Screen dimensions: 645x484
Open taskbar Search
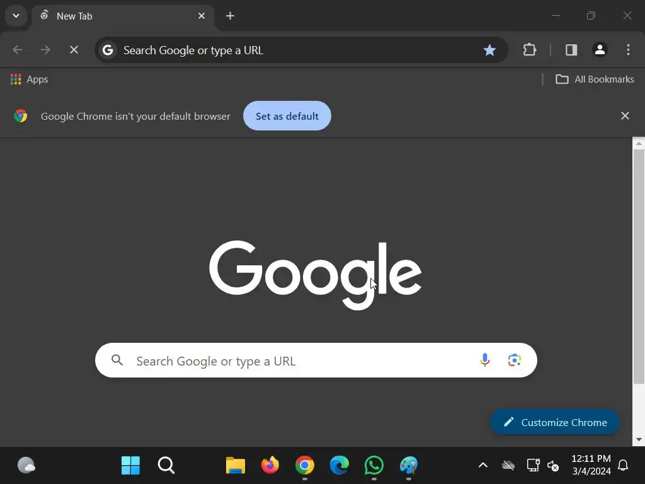click(x=166, y=466)
